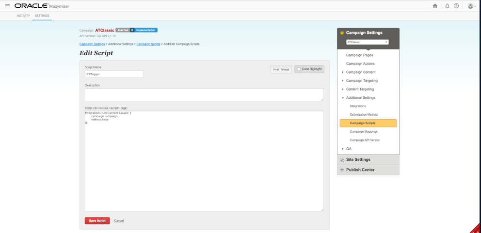481x233 pixels.
Task: Open Integrations under Additional Settings
Action: tap(358, 106)
